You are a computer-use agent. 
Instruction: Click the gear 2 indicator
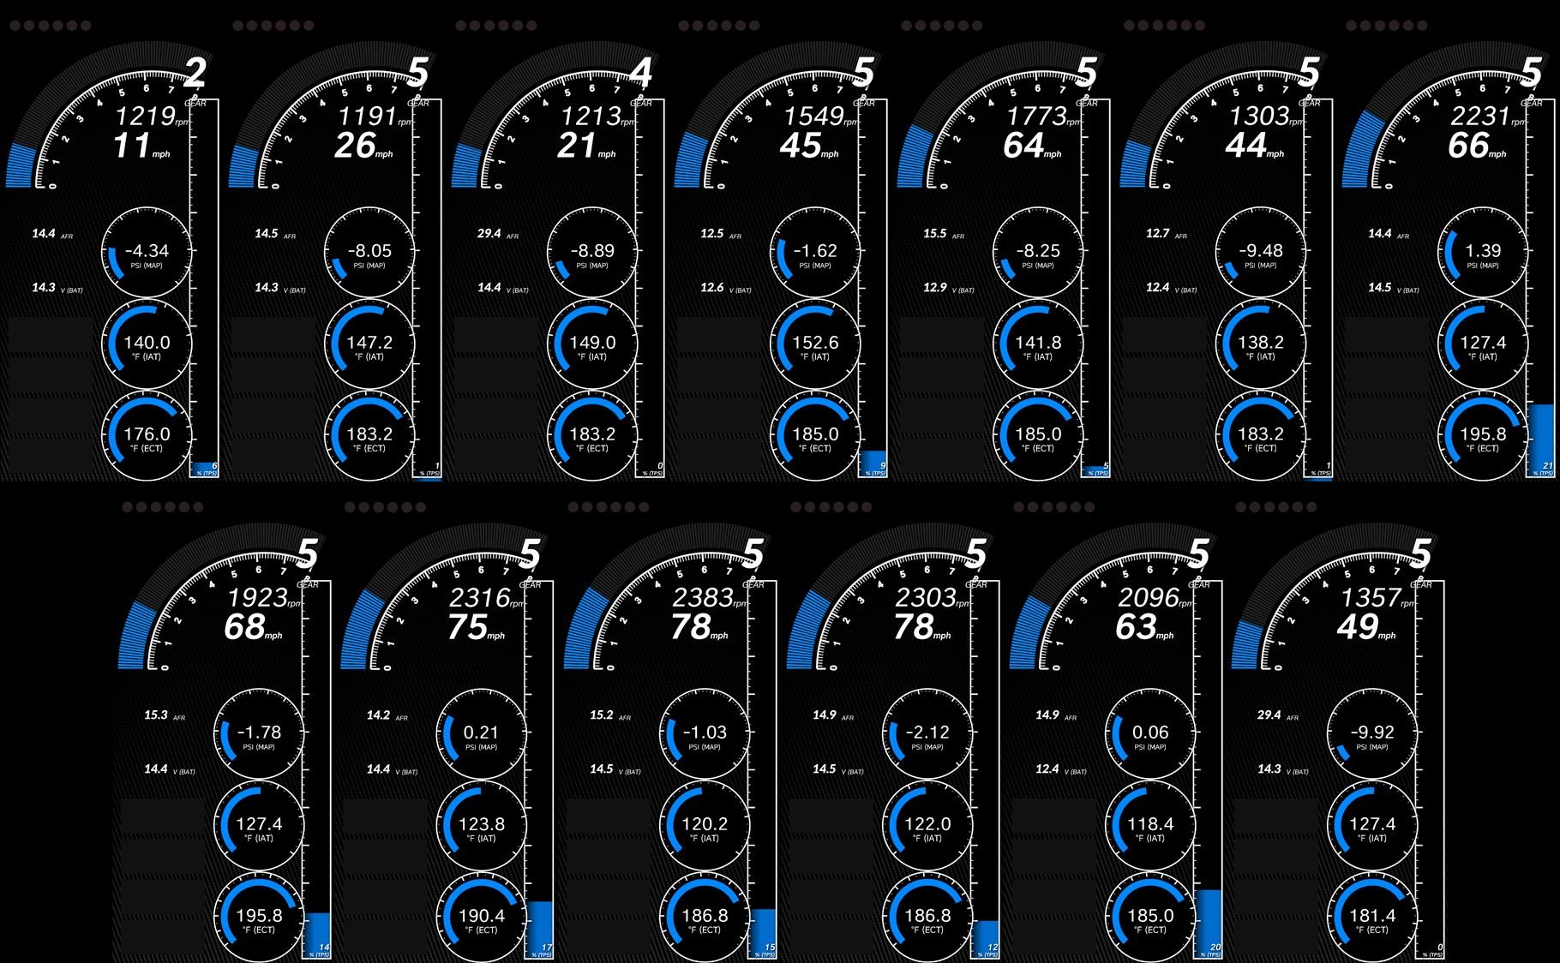(x=195, y=74)
